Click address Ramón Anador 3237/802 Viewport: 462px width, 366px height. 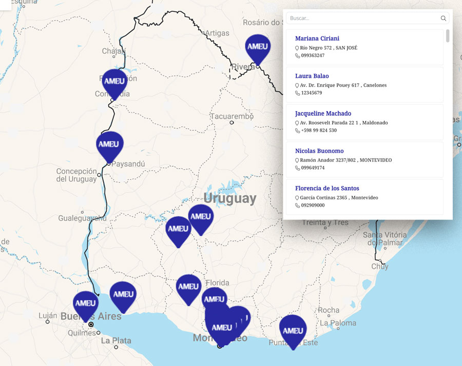345,160
